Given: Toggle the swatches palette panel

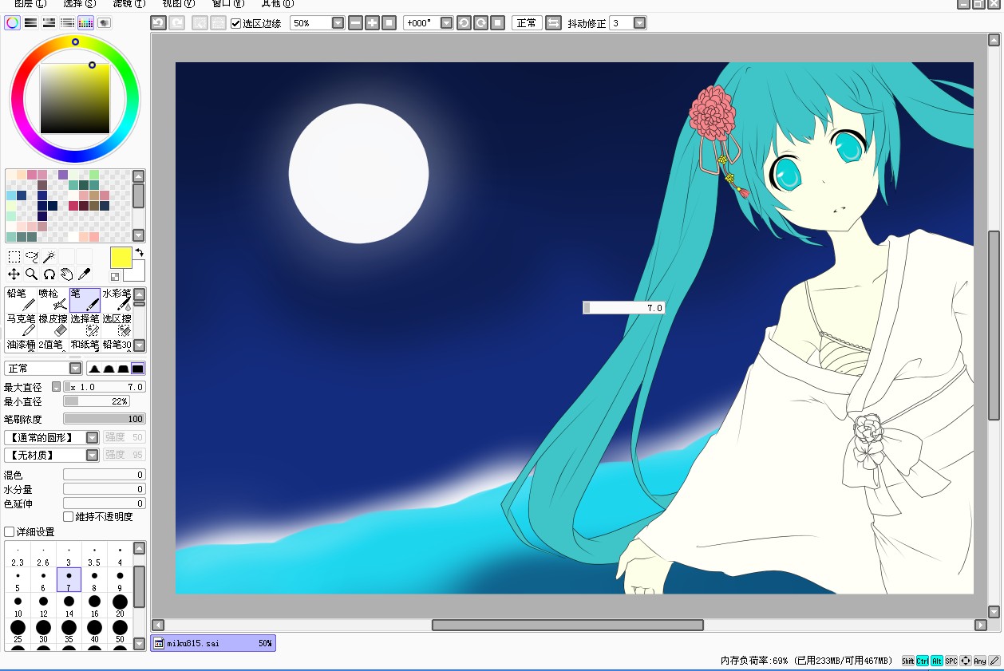Looking at the screenshot, I should coord(86,23).
